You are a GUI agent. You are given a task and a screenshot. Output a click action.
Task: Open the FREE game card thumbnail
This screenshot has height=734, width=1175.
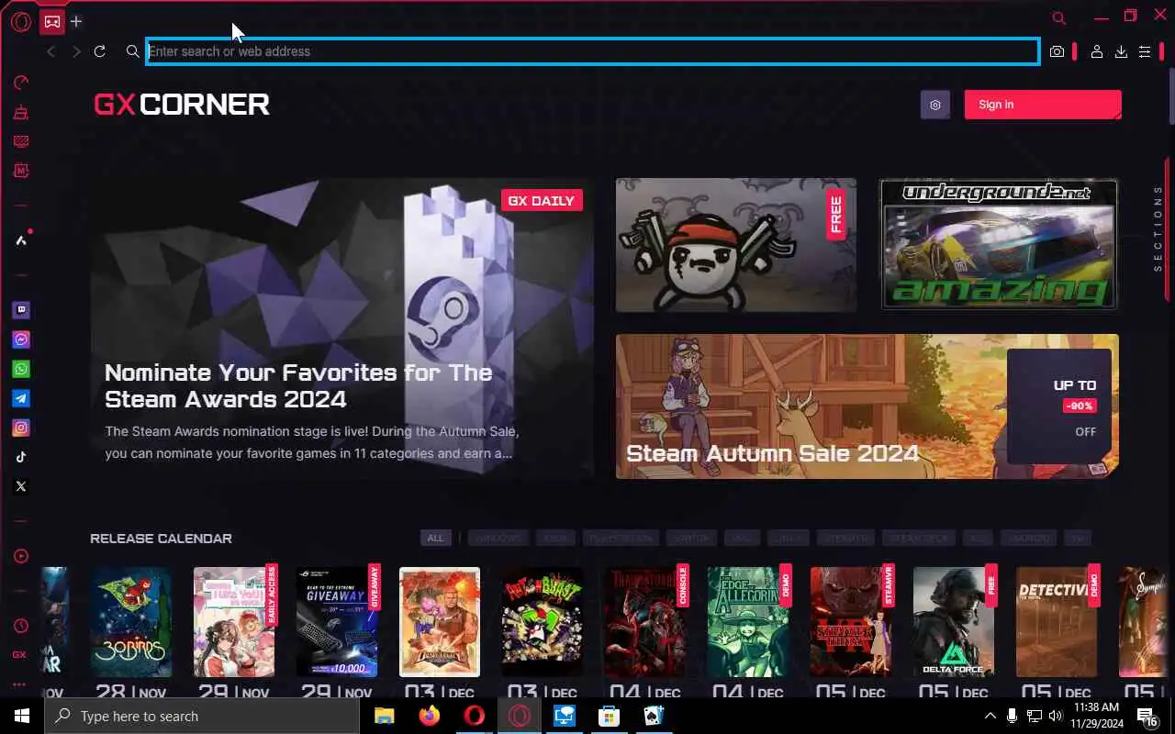(x=736, y=245)
